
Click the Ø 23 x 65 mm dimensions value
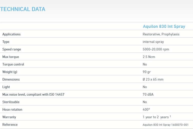pyautogui.click(x=153, y=79)
